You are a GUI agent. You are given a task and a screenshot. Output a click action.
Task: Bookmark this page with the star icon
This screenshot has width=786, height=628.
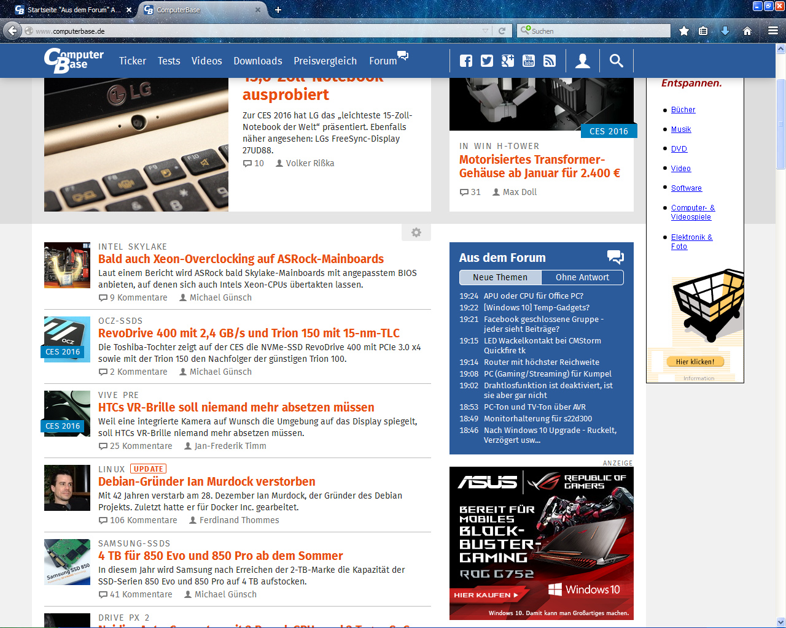[683, 31]
